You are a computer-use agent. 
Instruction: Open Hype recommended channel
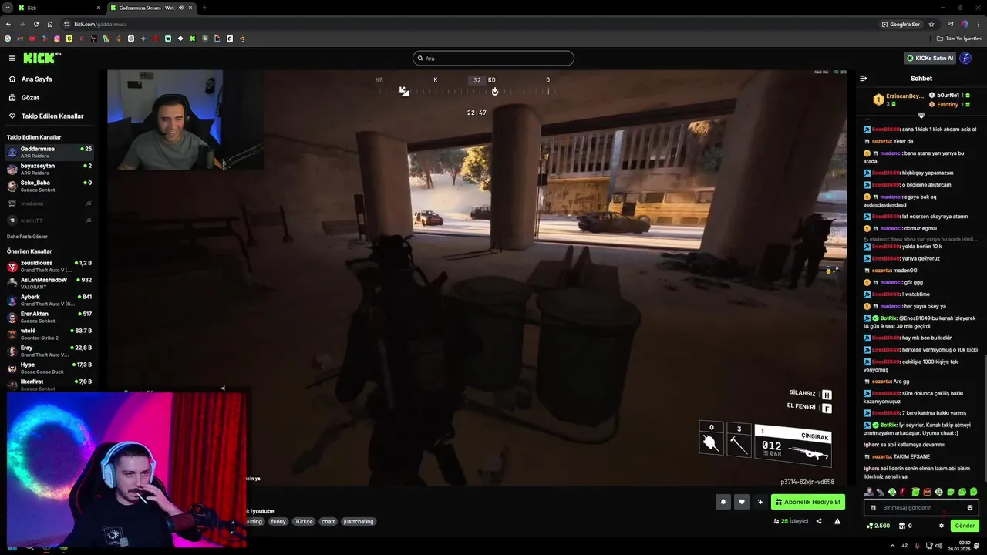49,368
